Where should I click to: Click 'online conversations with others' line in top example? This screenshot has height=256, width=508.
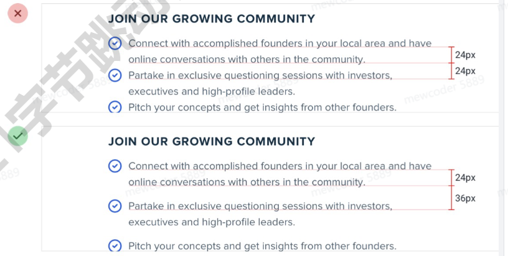tap(246, 60)
